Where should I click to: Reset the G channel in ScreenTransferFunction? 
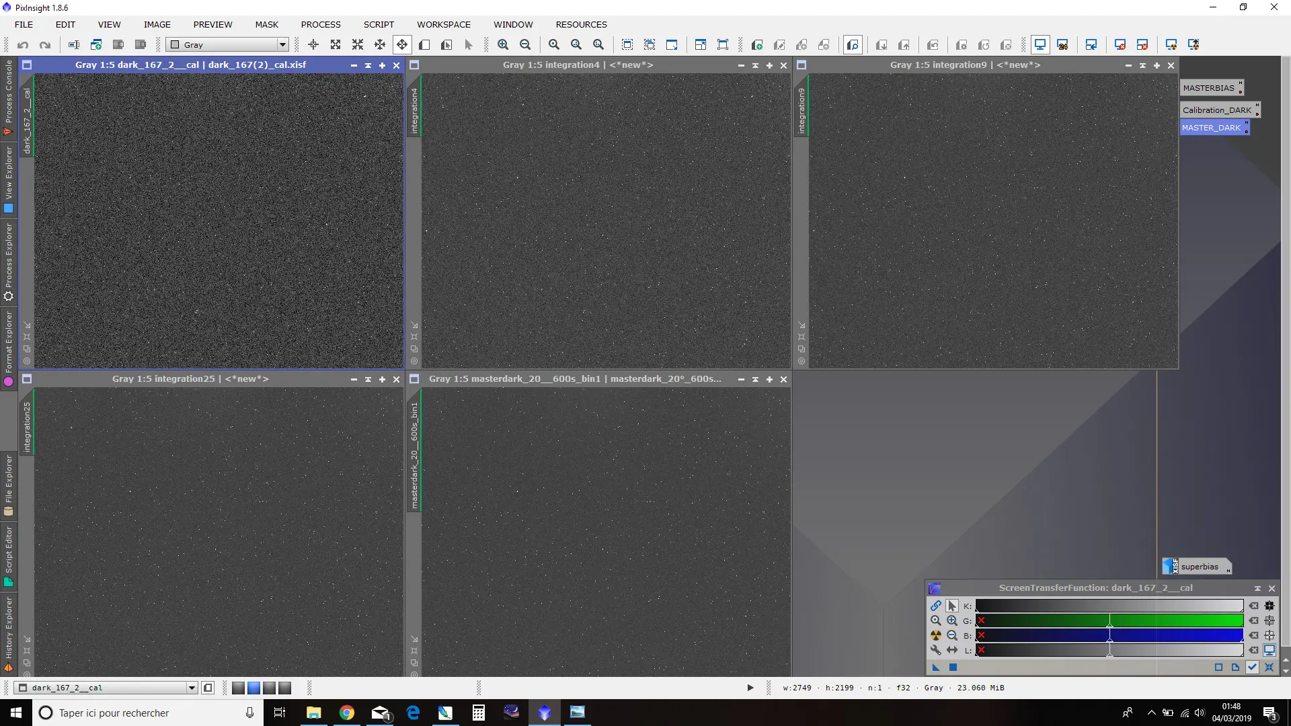click(1254, 620)
